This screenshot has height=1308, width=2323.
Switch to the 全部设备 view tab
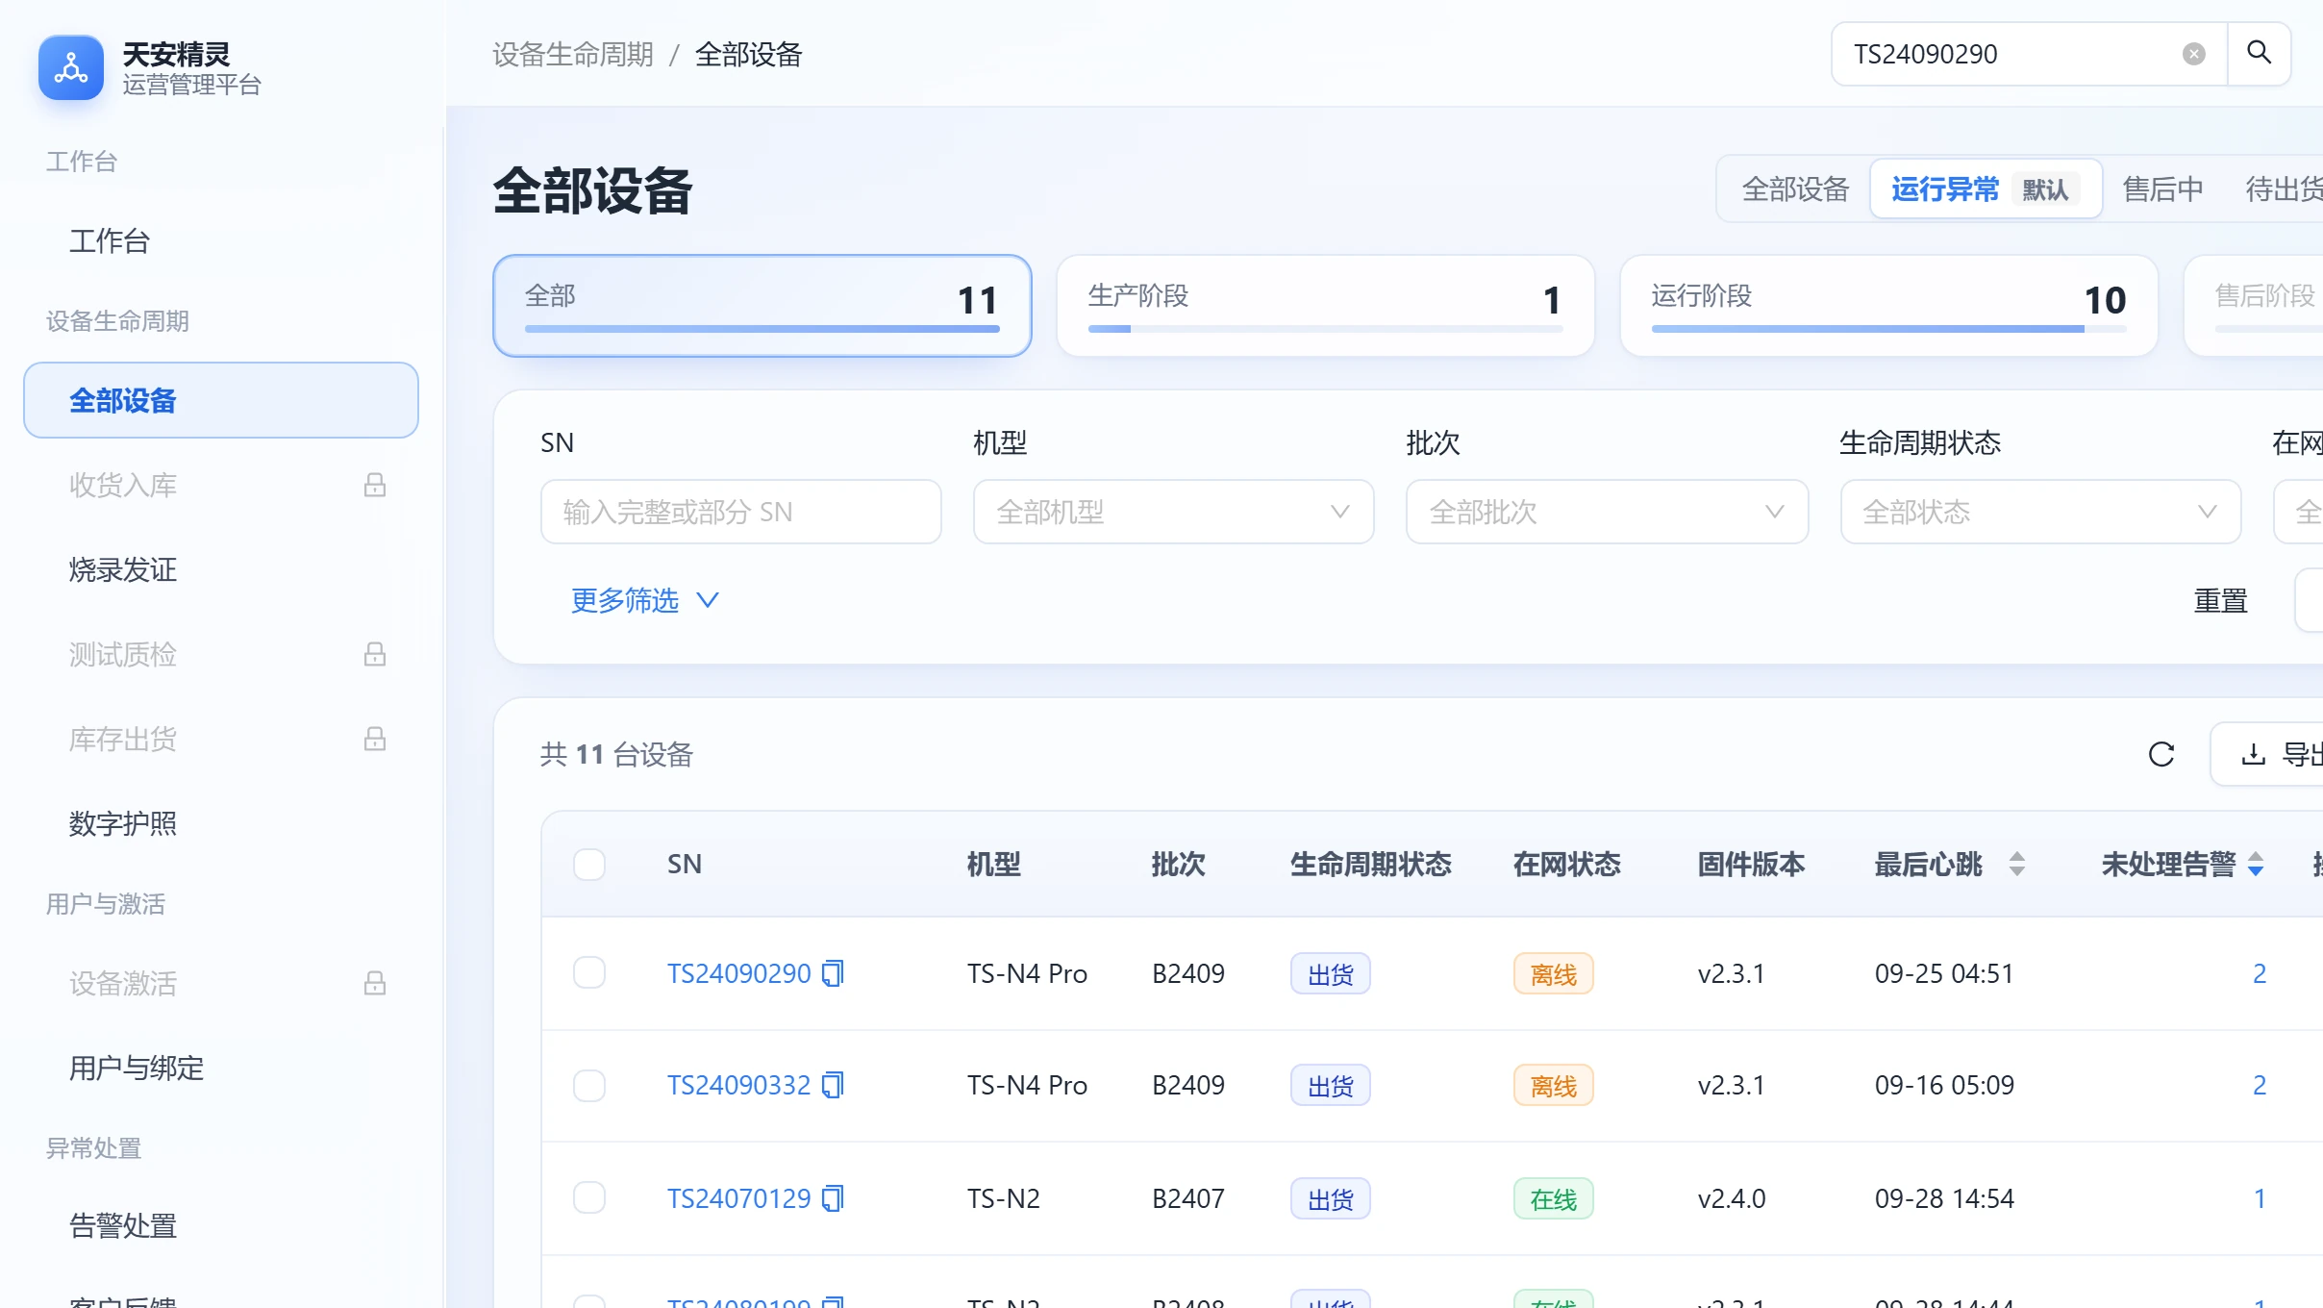1795,189
